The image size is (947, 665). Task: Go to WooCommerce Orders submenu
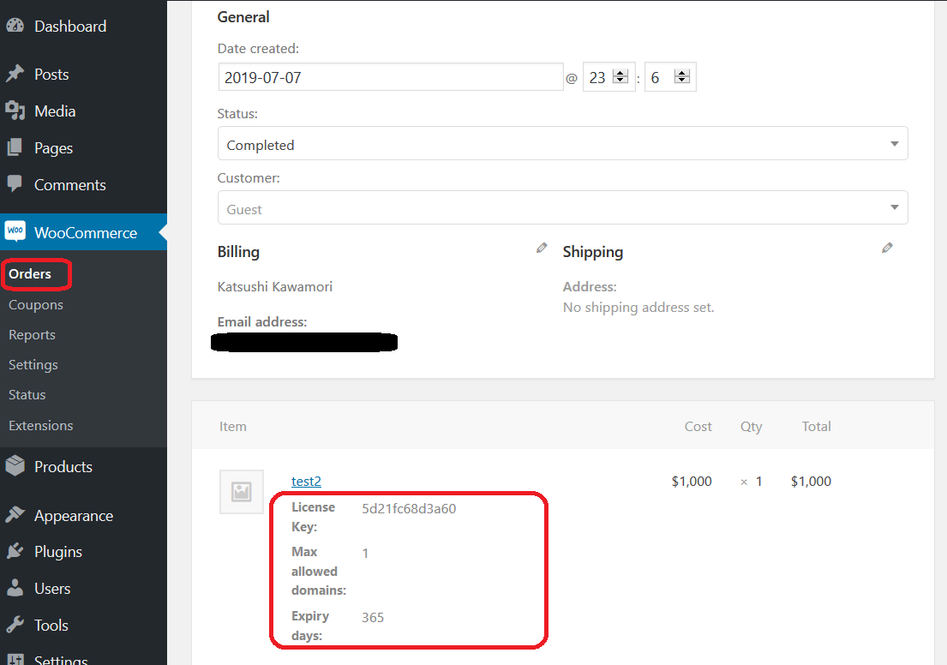[x=30, y=273]
